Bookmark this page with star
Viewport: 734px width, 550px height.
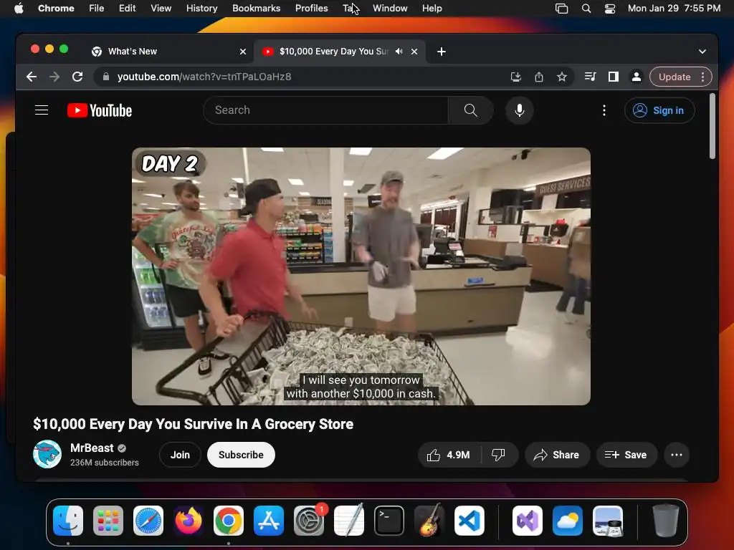[x=562, y=77]
